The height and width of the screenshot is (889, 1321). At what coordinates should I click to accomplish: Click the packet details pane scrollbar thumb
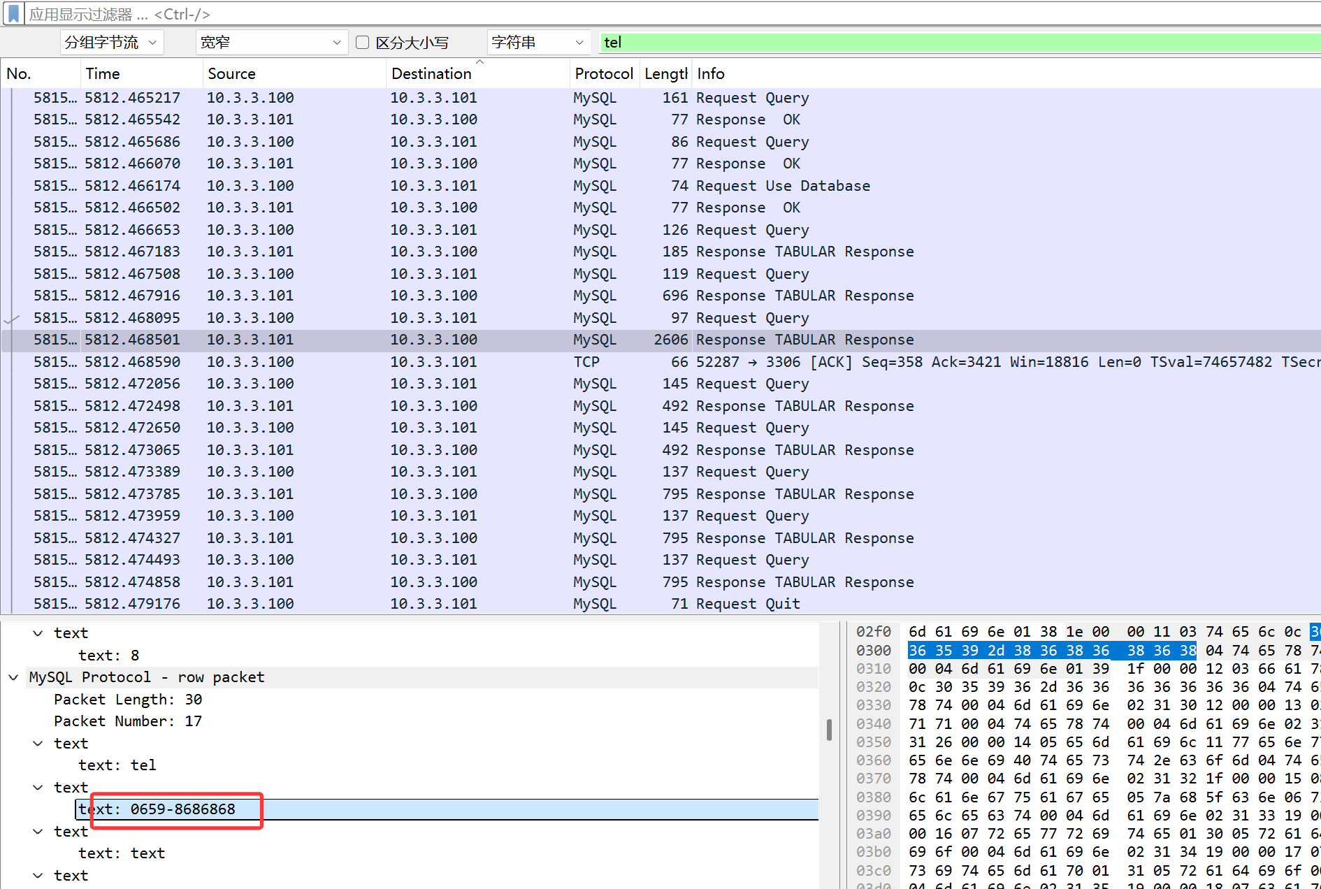coord(829,730)
